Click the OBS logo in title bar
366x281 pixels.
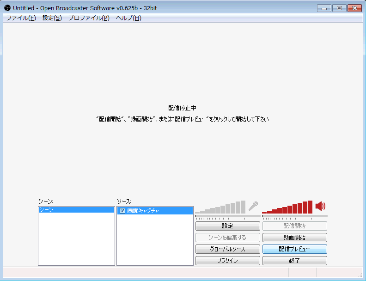pos(7,8)
